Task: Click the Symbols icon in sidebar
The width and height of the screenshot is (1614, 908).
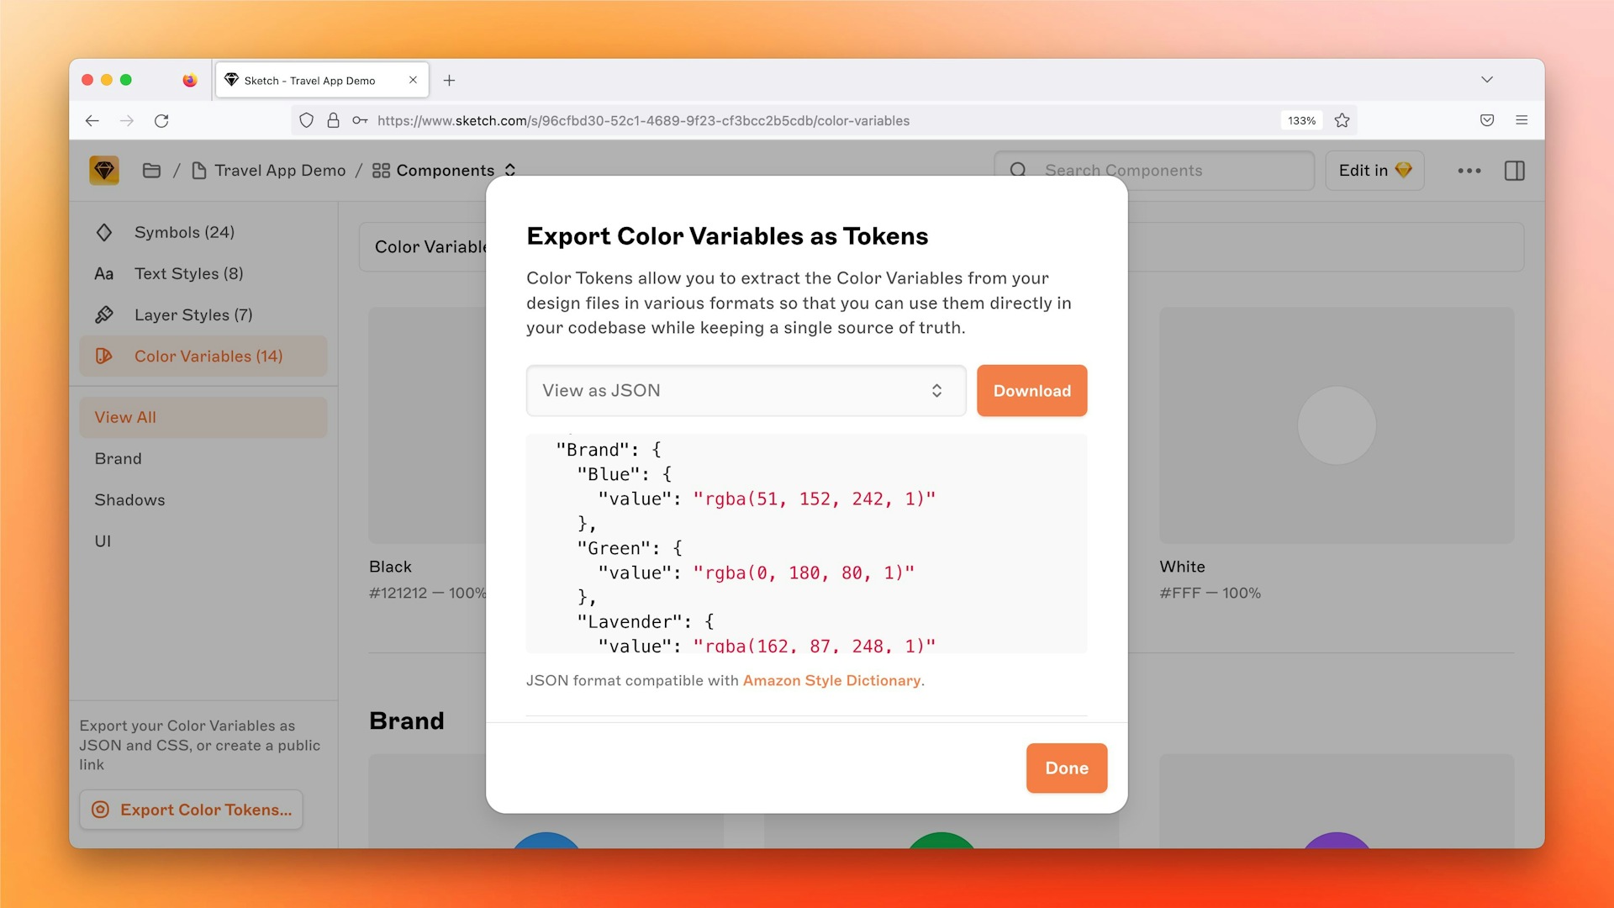Action: click(103, 230)
